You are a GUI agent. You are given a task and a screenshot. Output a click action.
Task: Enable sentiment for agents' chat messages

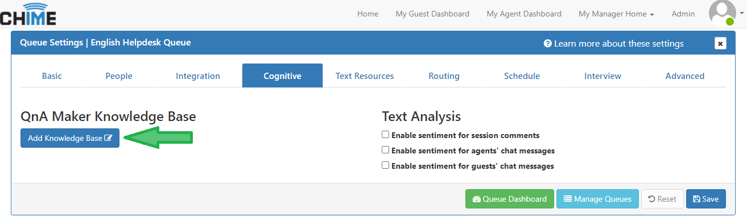tap(385, 150)
